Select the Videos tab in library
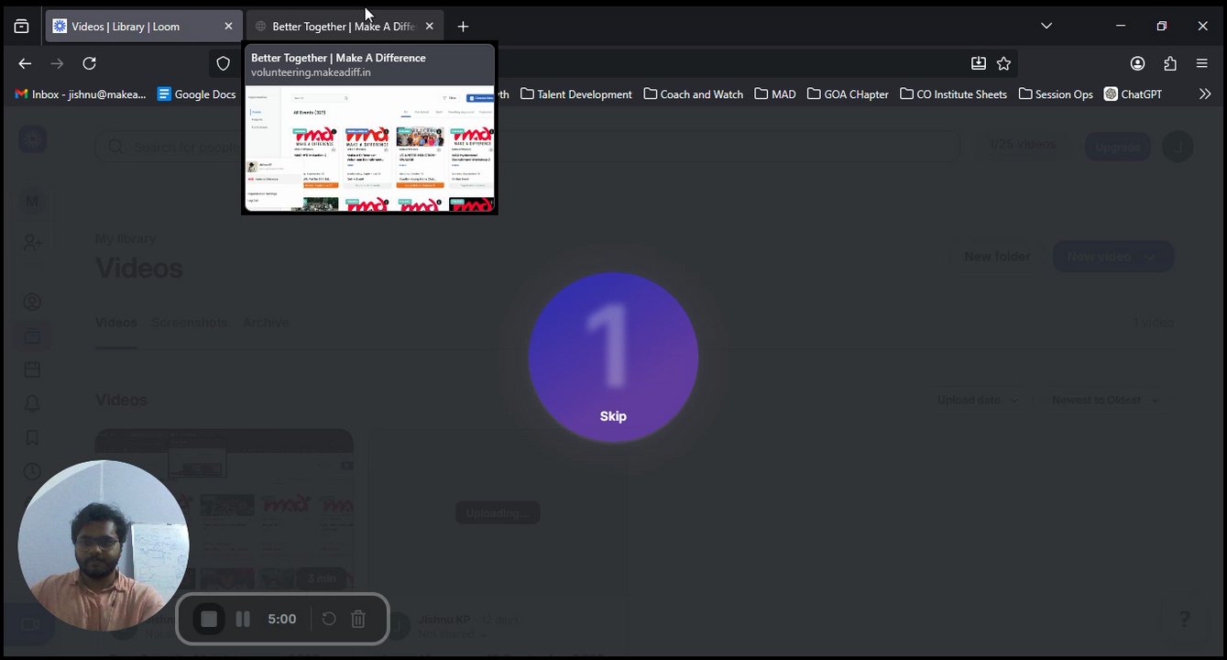The width and height of the screenshot is (1227, 660). point(116,323)
